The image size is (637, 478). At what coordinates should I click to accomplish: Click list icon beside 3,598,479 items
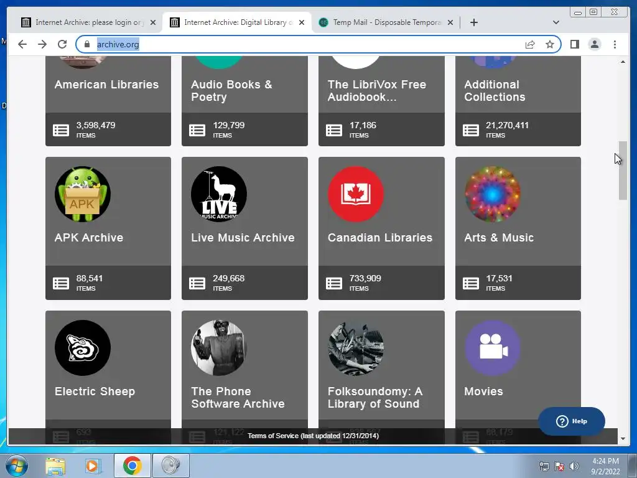61,130
